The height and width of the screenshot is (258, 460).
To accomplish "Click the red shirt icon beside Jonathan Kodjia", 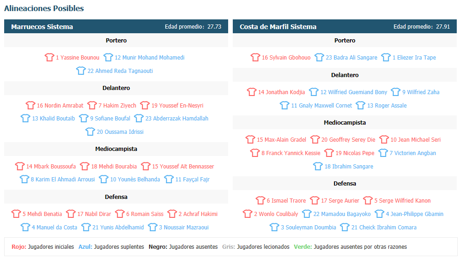I will [x=251, y=92].
